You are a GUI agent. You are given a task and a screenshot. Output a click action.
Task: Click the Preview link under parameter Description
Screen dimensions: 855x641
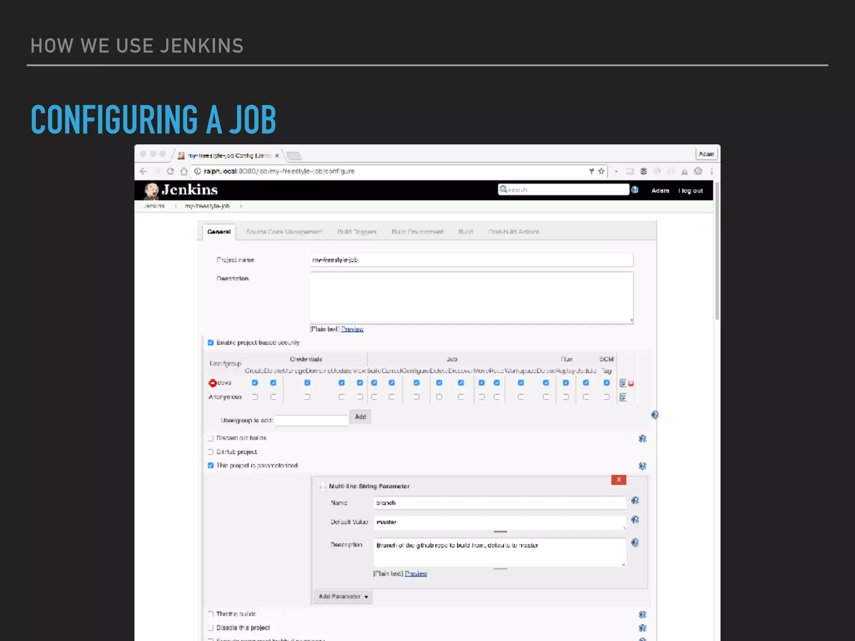pos(416,574)
